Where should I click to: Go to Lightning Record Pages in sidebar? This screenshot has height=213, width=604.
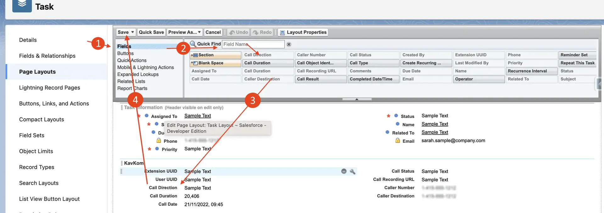(x=49, y=88)
